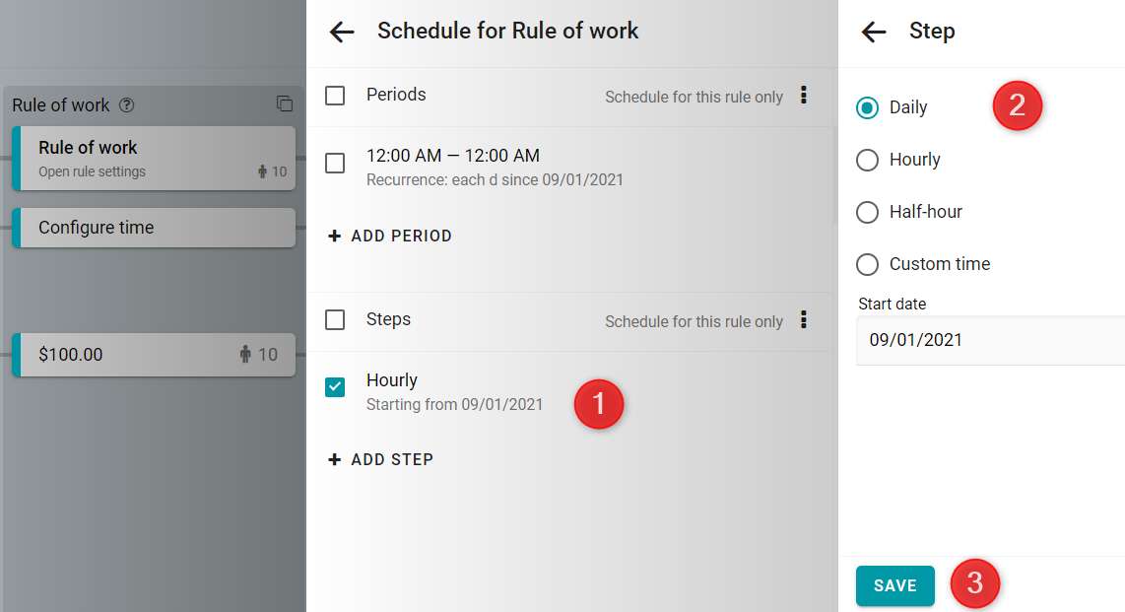Go back from Schedule for Rule of work
The width and height of the screenshot is (1125, 612).
[342, 32]
